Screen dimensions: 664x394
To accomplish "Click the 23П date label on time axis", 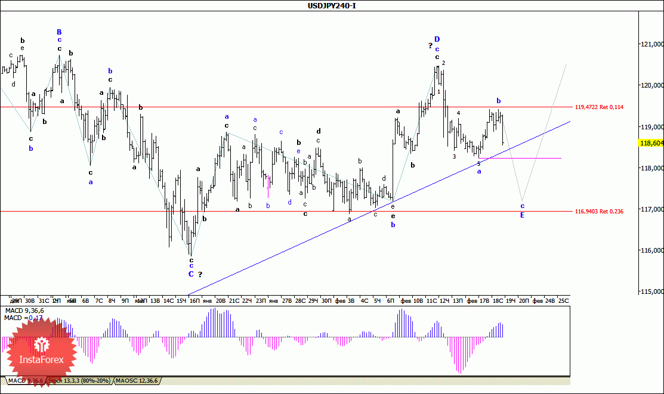I will [261, 300].
